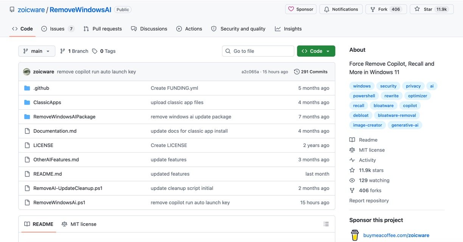
Task: View the 291 Commits history
Action: tap(311, 72)
